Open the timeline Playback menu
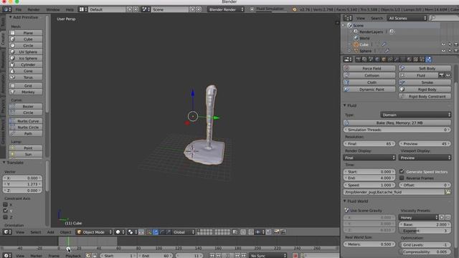Viewport: 459px width, 258px height. (73, 255)
